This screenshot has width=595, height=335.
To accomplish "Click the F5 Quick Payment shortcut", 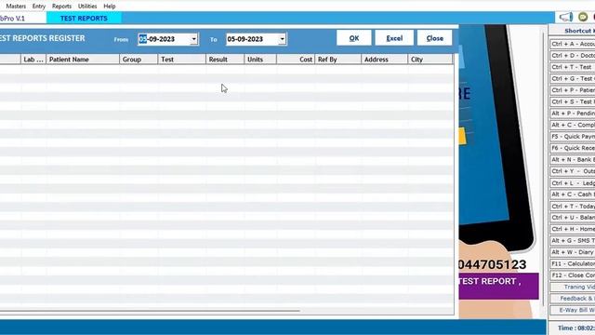I will tap(573, 137).
